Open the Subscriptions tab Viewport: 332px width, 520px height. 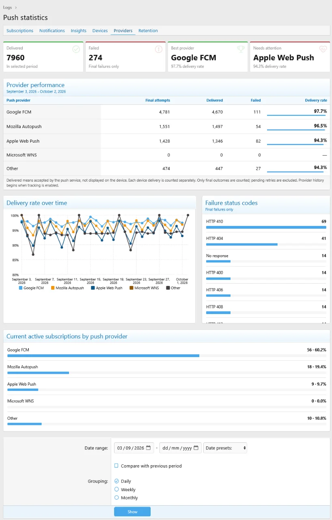click(x=20, y=30)
